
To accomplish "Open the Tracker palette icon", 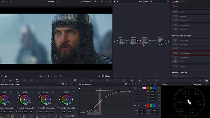I will (x=115, y=80).
